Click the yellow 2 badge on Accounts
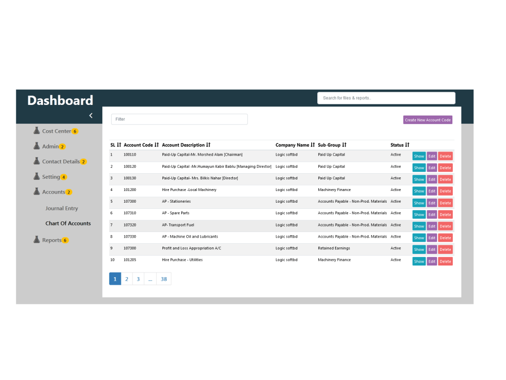The width and height of the screenshot is (506, 380). tap(68, 192)
